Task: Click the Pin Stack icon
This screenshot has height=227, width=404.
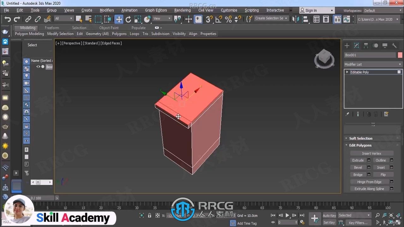Action: [x=348, y=114]
